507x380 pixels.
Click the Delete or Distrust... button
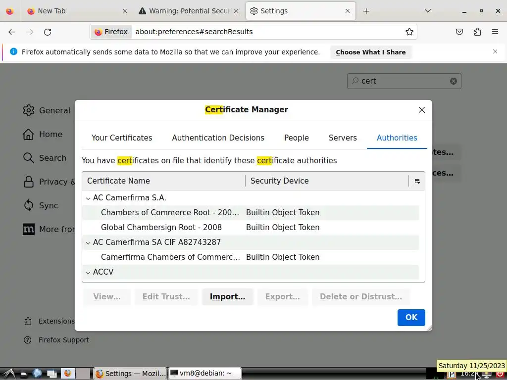[361, 297]
